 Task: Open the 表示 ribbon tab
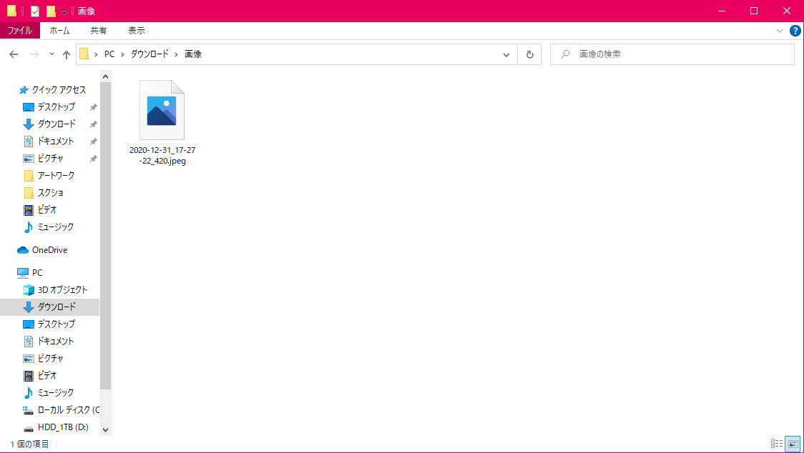click(x=137, y=31)
